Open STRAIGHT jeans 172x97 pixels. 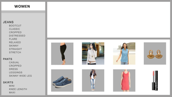click(x=16, y=49)
